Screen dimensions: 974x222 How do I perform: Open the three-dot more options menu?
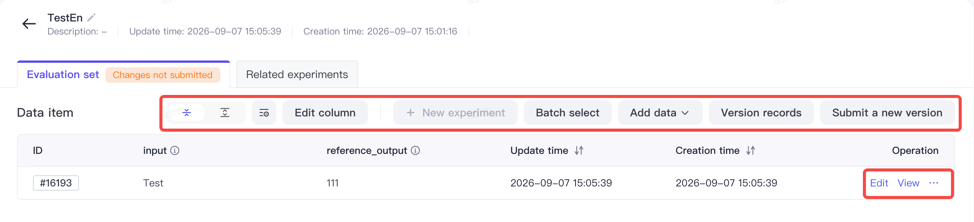tap(934, 183)
